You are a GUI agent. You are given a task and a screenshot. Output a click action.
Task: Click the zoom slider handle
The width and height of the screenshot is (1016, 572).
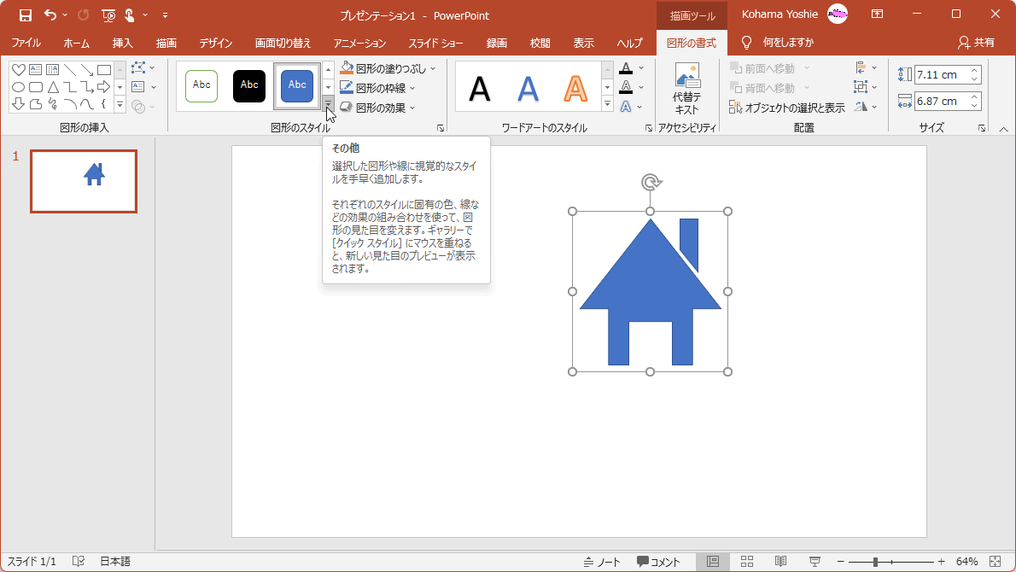coord(875,562)
